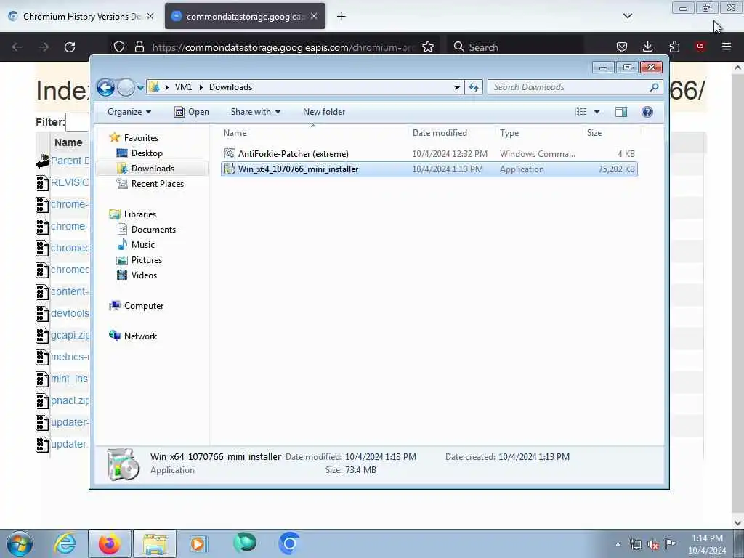Viewport: 744px width, 558px height.
Task: Bookmark this page with the star icon
Action: coord(427,46)
